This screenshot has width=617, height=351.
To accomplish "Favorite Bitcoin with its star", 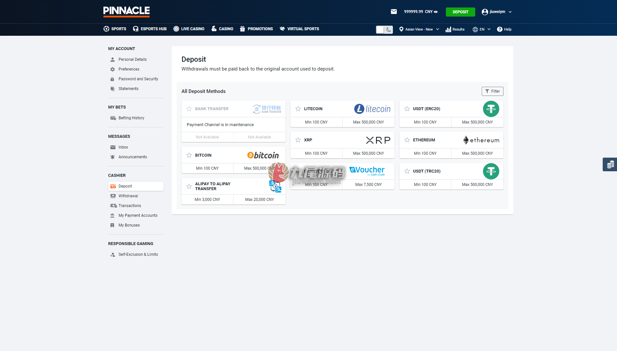I will (x=189, y=155).
